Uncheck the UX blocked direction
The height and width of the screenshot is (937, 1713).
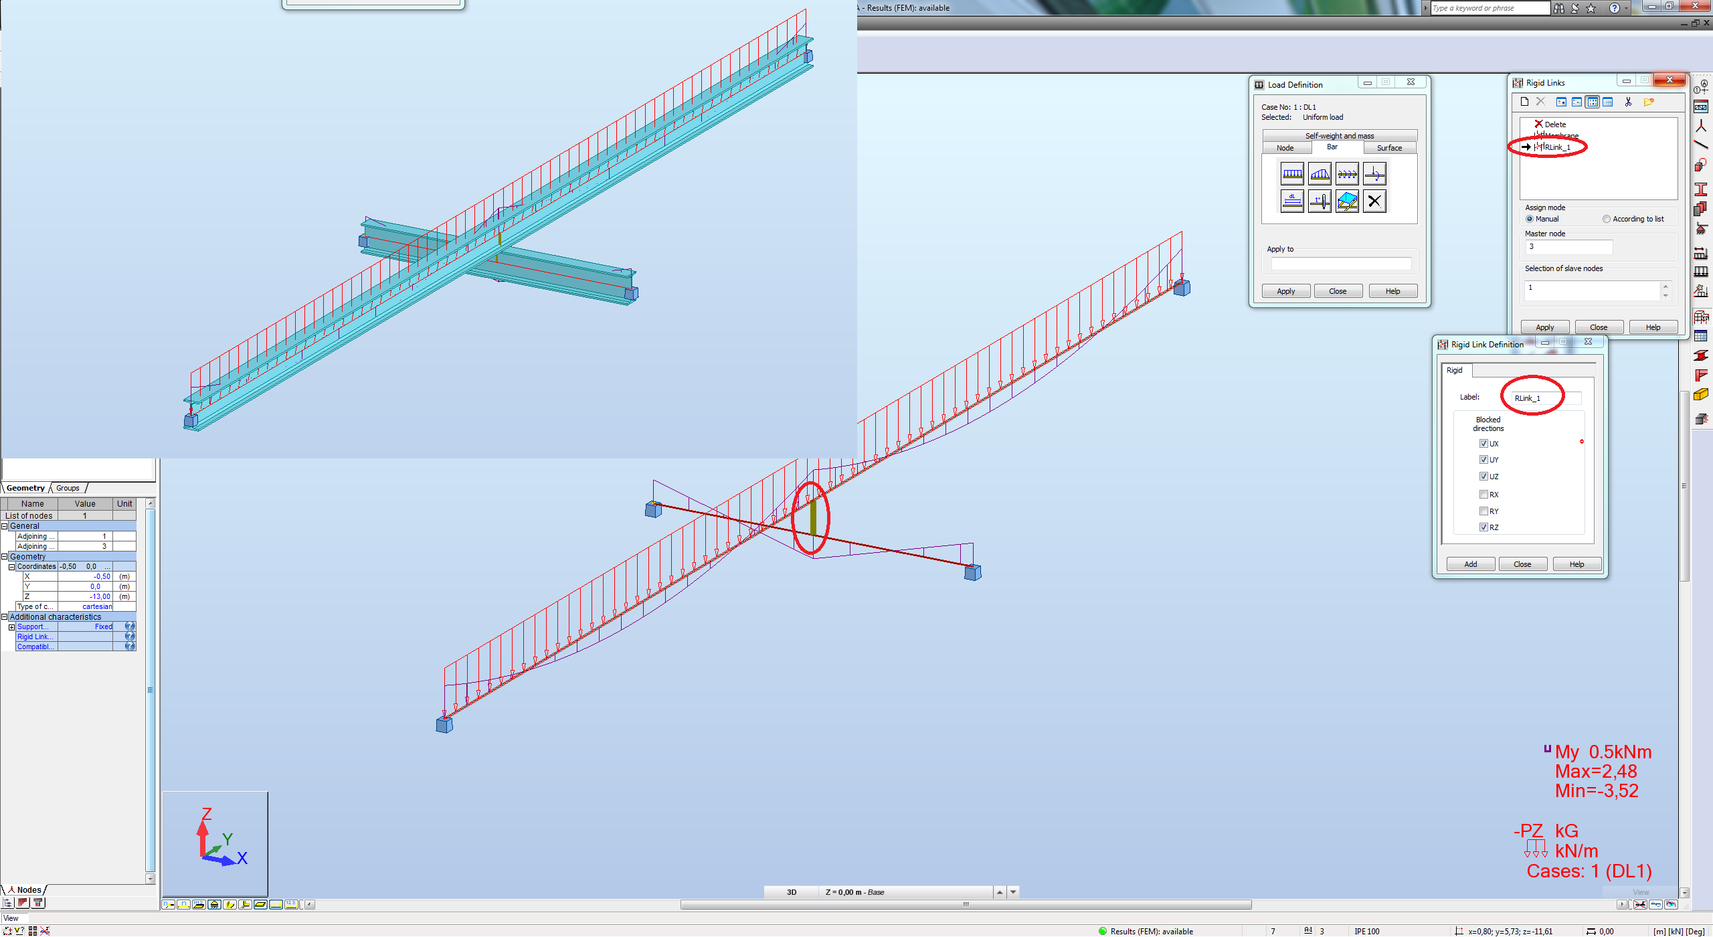1484,443
